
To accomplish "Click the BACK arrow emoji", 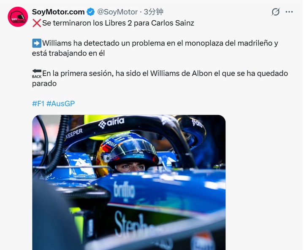I will 37,74.
